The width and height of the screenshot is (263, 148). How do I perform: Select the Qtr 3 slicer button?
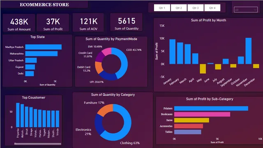point(196,8)
